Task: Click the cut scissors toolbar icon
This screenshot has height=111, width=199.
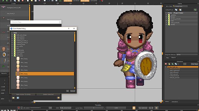Action: pos(11,1)
